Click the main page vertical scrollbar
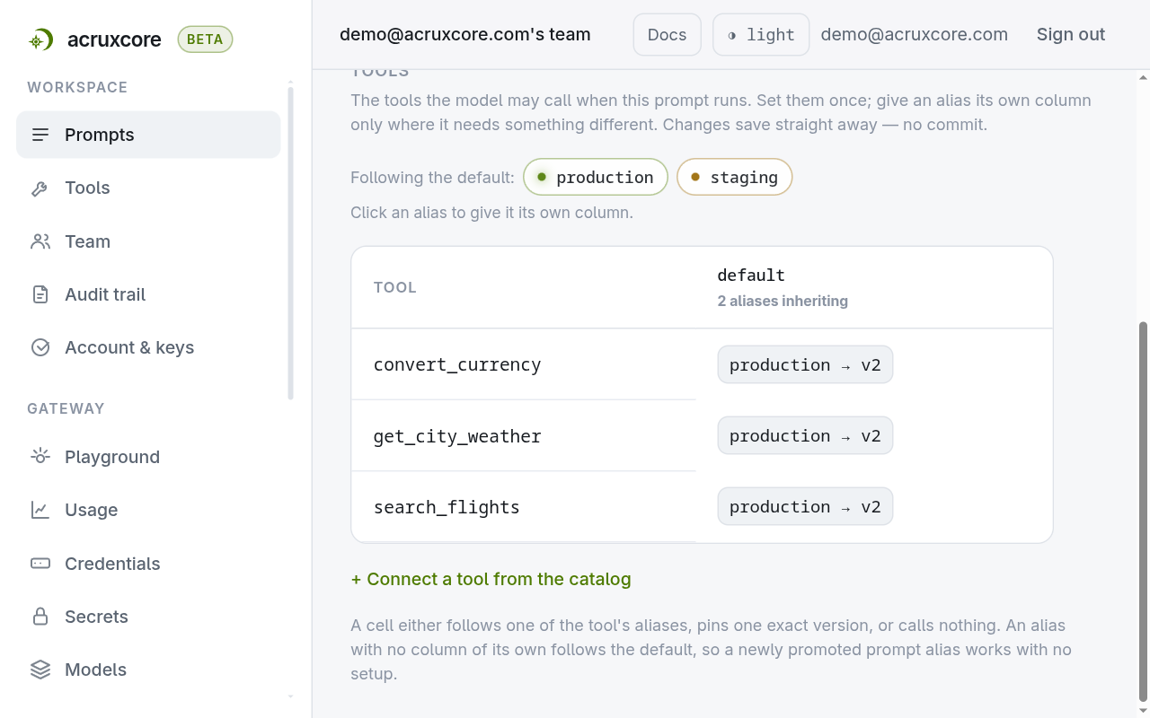Screen dimensions: 1150x718 point(1143,512)
